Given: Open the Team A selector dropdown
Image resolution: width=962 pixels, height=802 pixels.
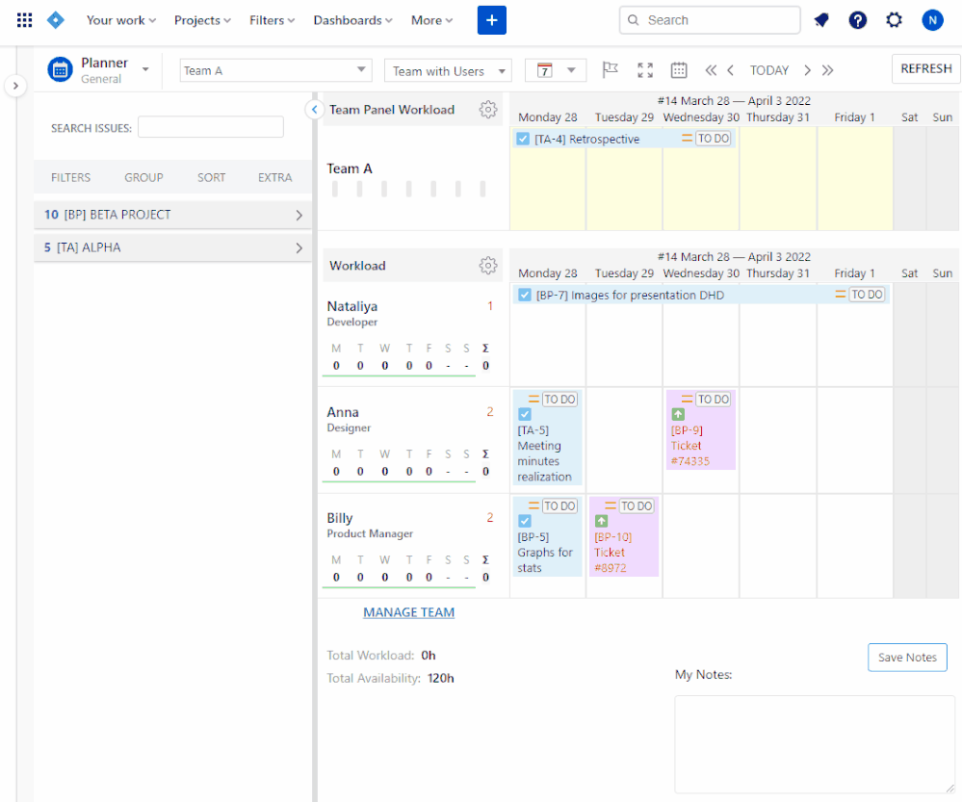Looking at the screenshot, I should pyautogui.click(x=275, y=70).
